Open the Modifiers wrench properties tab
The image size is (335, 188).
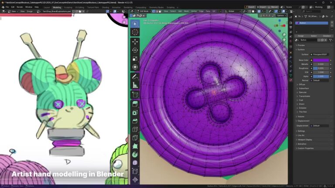click(291, 57)
